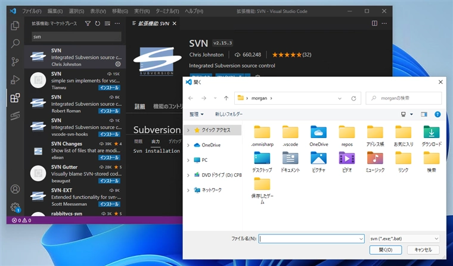Refresh the morgan folder location
Image resolution: width=453 pixels, height=266 pixels.
tap(353, 98)
